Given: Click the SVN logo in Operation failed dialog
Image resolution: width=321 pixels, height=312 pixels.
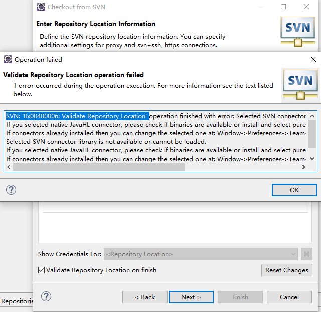Looking at the screenshot, I should coord(300,85).
